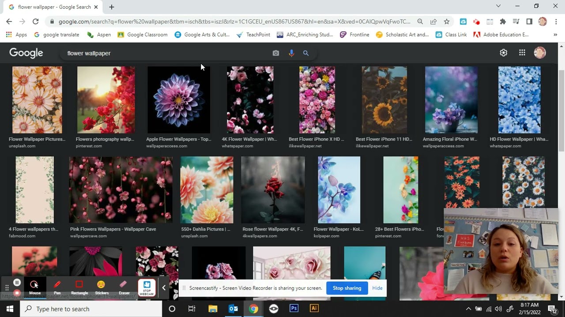Viewport: 565px width, 317px height.
Task: Open the volume control in system tray
Action: tap(499, 309)
